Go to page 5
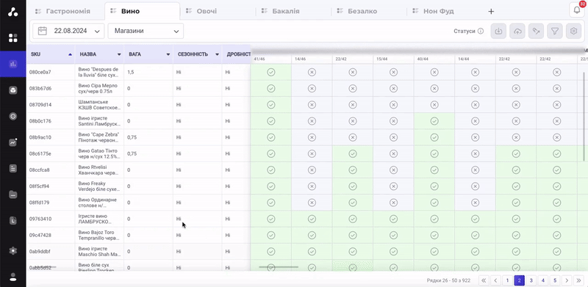This screenshot has width=588, height=287. pyautogui.click(x=555, y=280)
